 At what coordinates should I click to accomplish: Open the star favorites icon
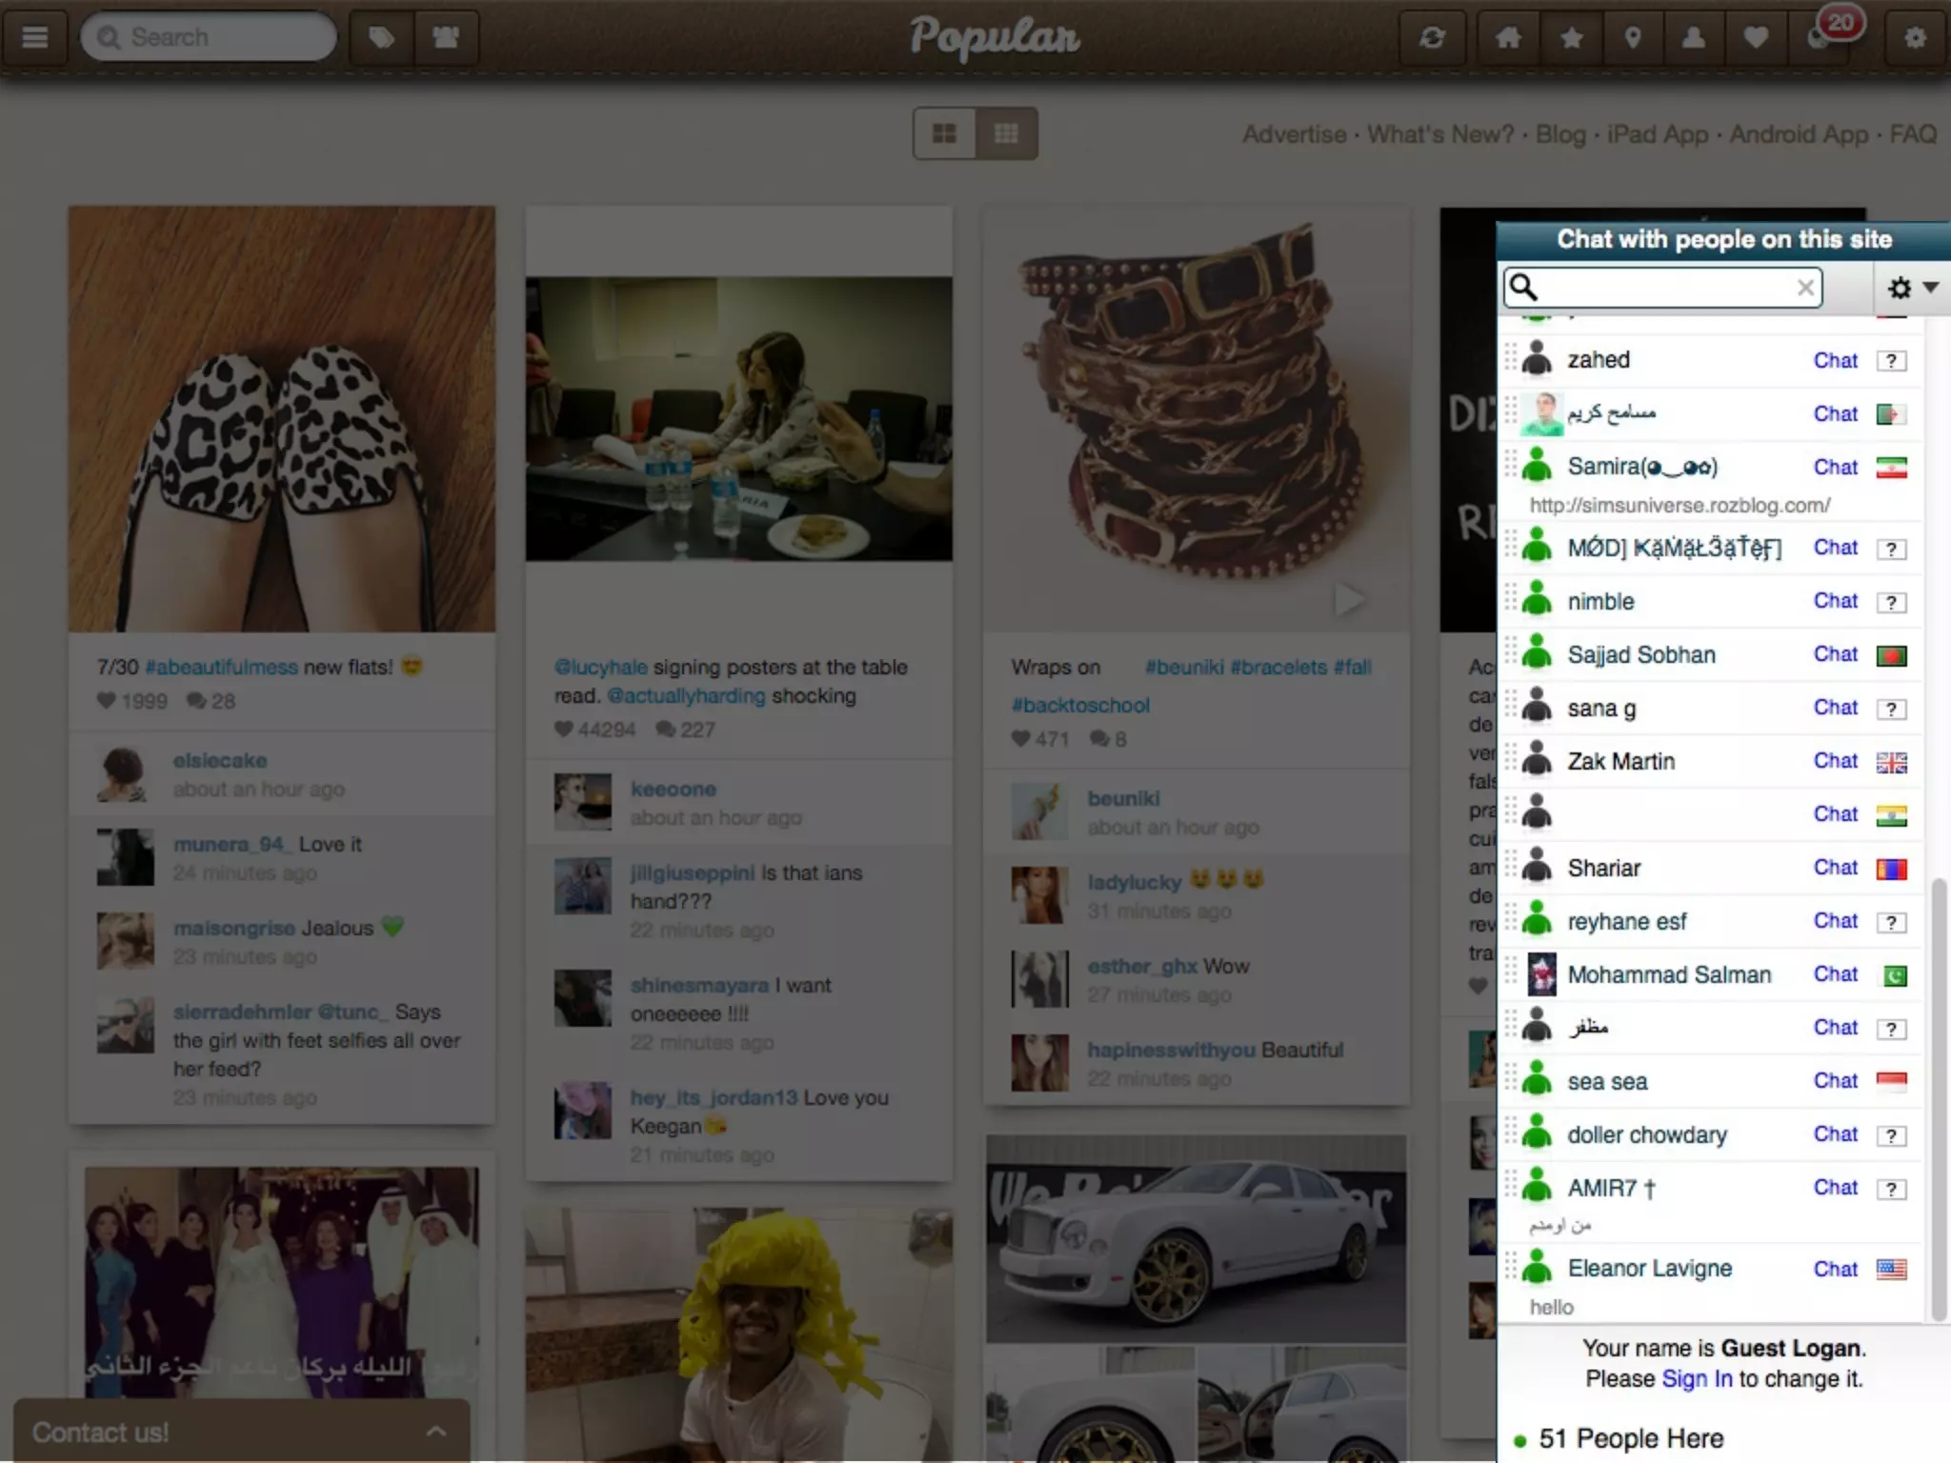tap(1572, 37)
